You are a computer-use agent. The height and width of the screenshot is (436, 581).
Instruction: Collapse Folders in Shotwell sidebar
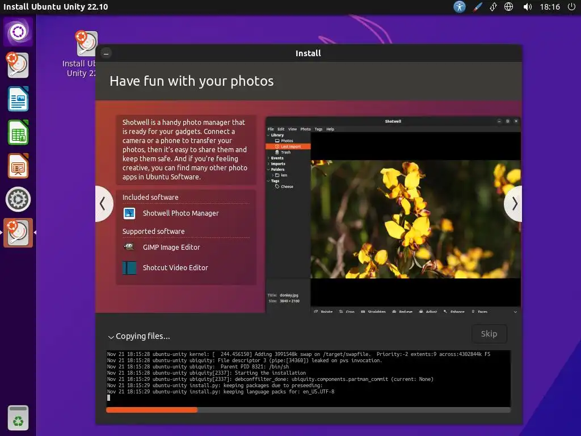[268, 169]
